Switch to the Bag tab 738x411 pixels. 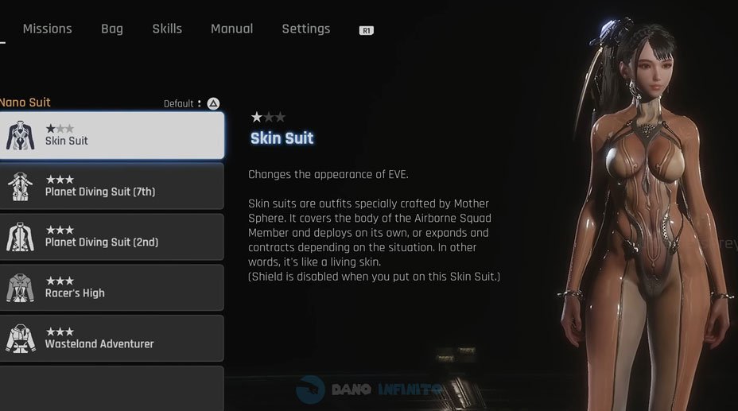click(112, 29)
